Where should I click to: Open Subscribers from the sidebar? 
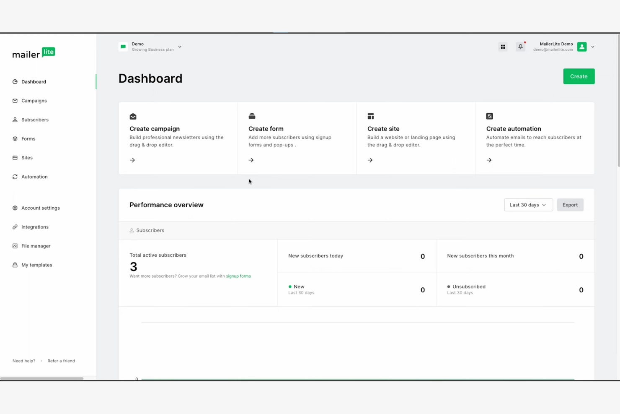click(x=35, y=120)
